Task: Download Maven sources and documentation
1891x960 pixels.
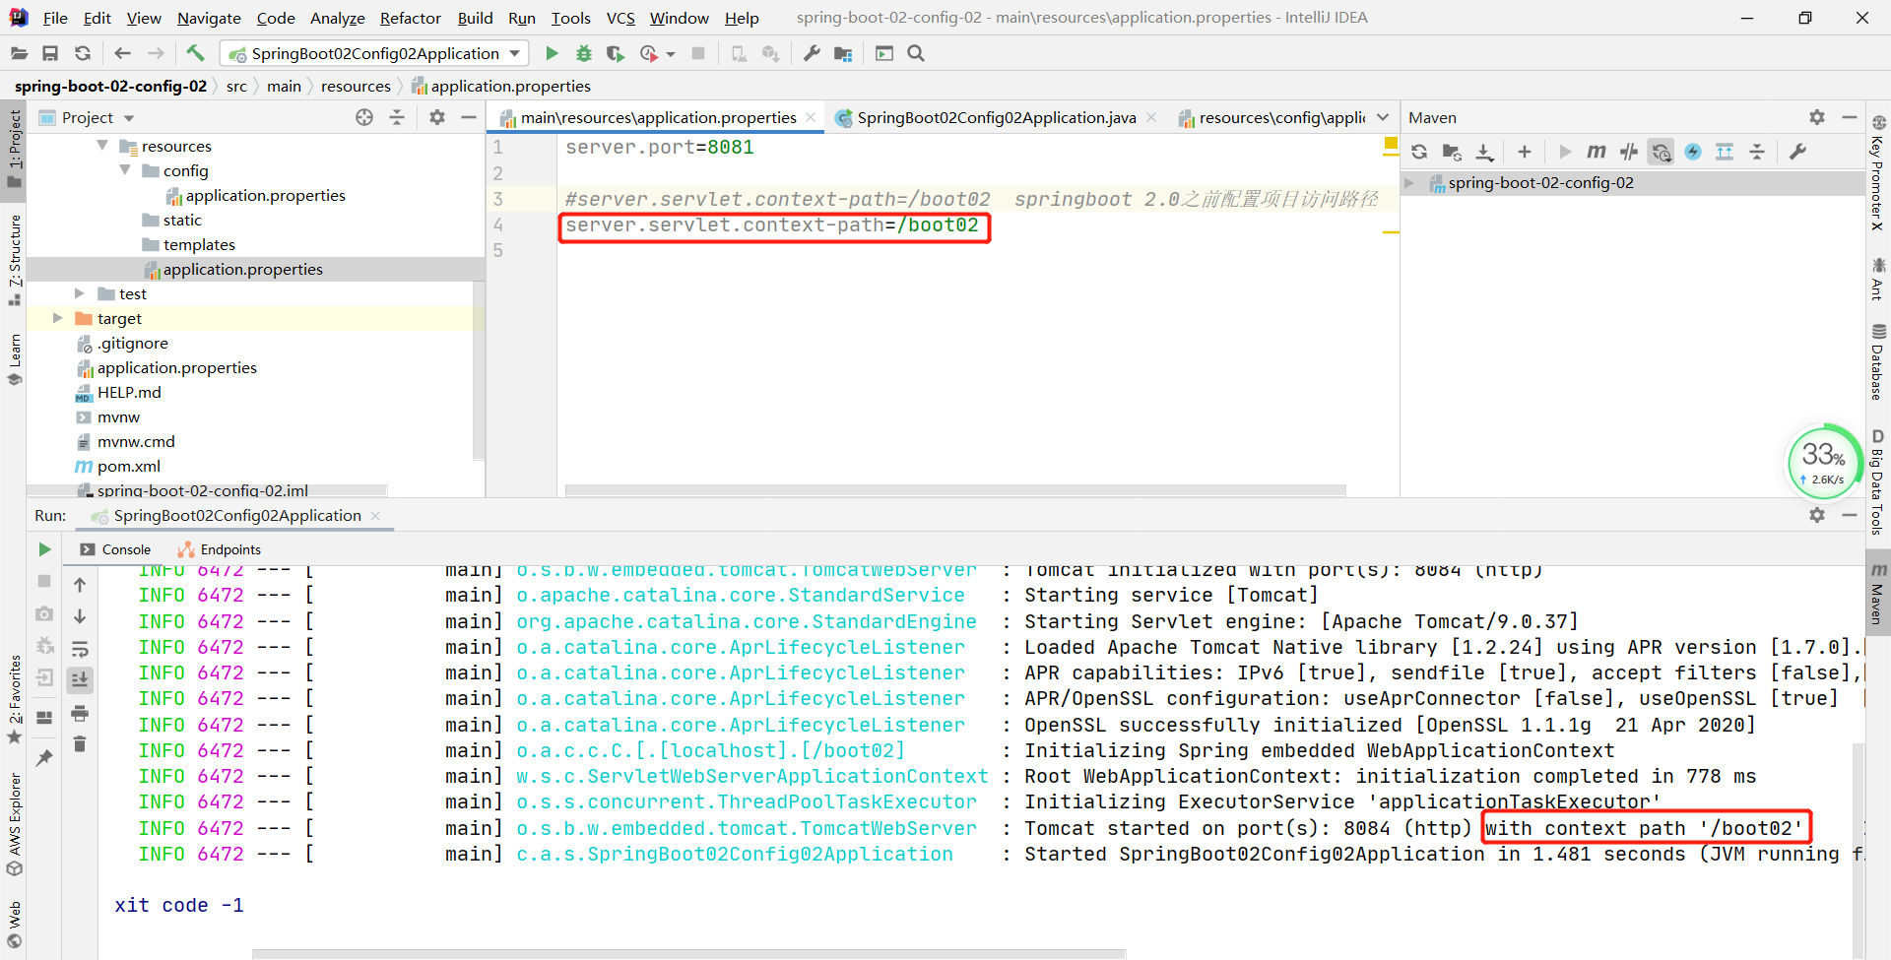Action: pos(1484,152)
